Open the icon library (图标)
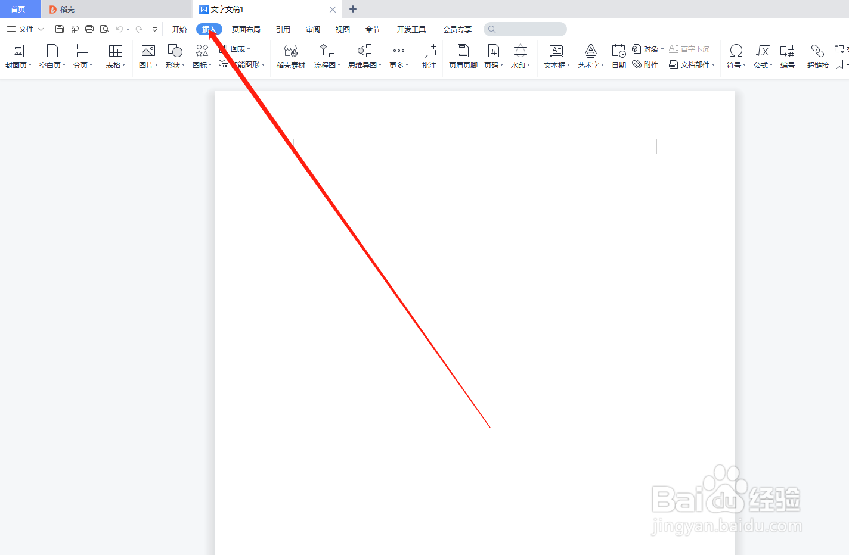 [202, 57]
